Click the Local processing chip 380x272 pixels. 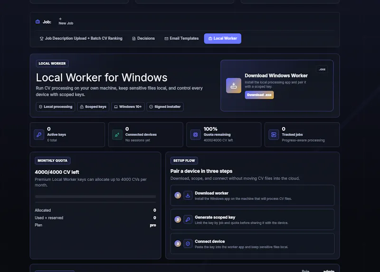coord(56,107)
